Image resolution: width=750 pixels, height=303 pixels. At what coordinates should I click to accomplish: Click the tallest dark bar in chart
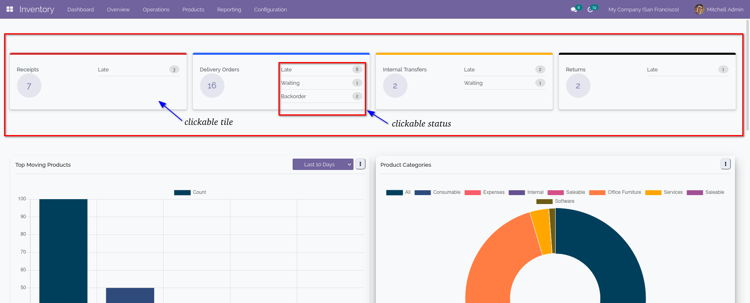(x=63, y=251)
